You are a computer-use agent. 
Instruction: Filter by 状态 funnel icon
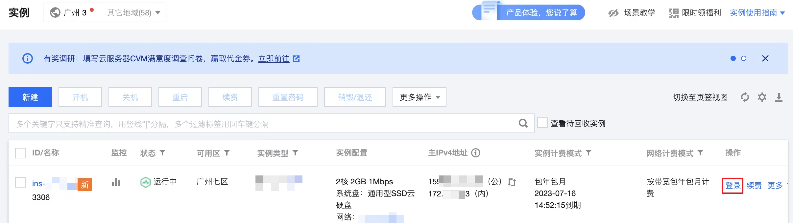pos(162,153)
